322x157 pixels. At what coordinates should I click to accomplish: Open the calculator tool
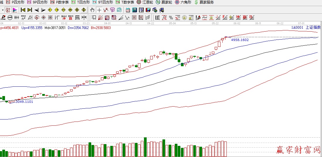click(x=134, y=10)
